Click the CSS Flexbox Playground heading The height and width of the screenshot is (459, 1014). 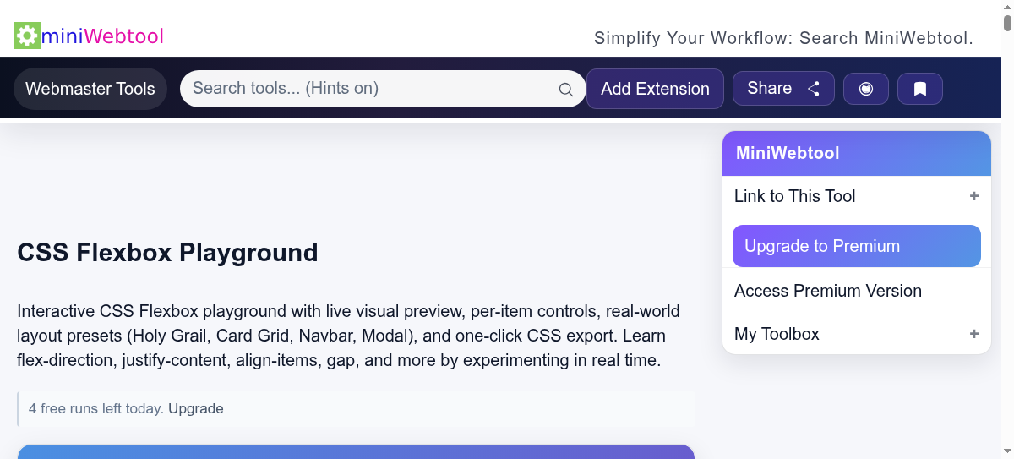[x=167, y=252]
